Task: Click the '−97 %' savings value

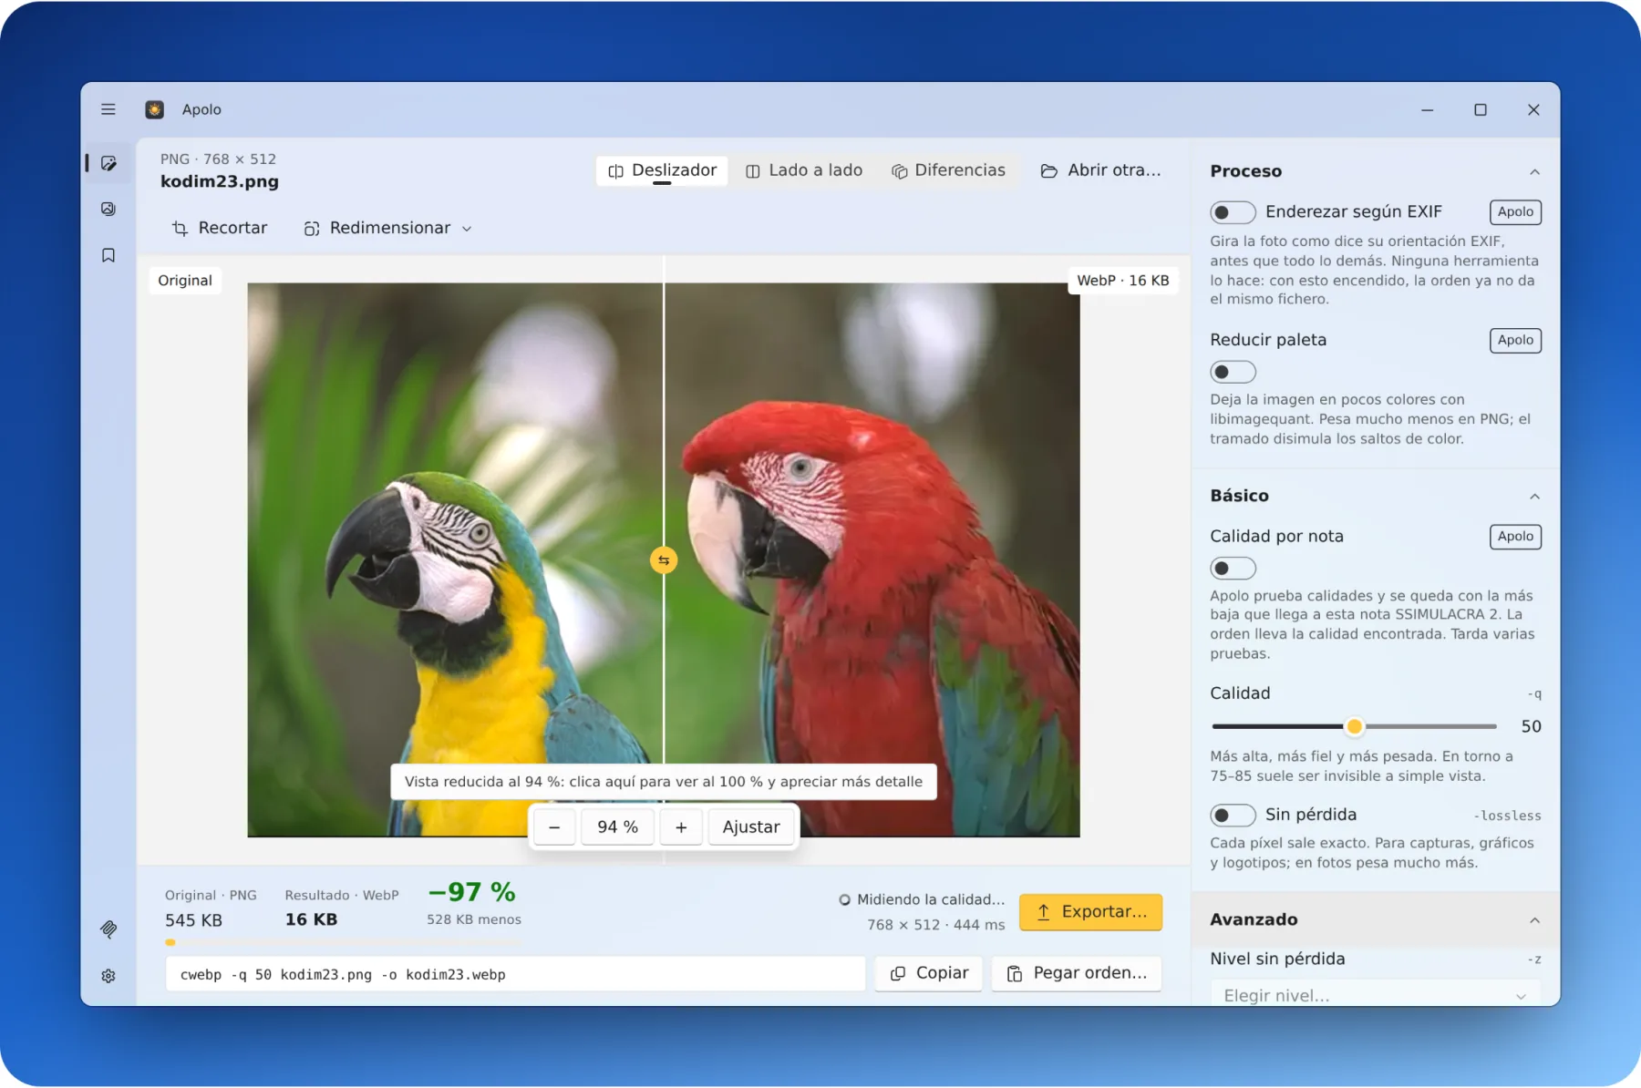Action: (472, 892)
